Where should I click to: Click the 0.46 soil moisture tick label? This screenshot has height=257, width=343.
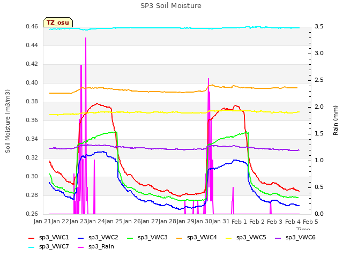point(32,27)
